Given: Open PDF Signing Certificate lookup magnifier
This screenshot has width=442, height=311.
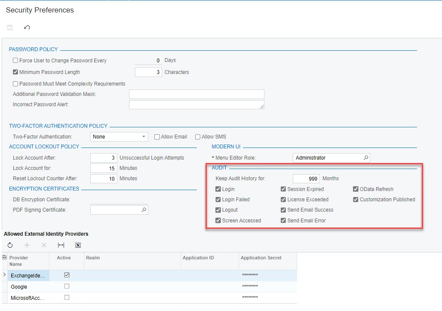Looking at the screenshot, I should coord(144,210).
